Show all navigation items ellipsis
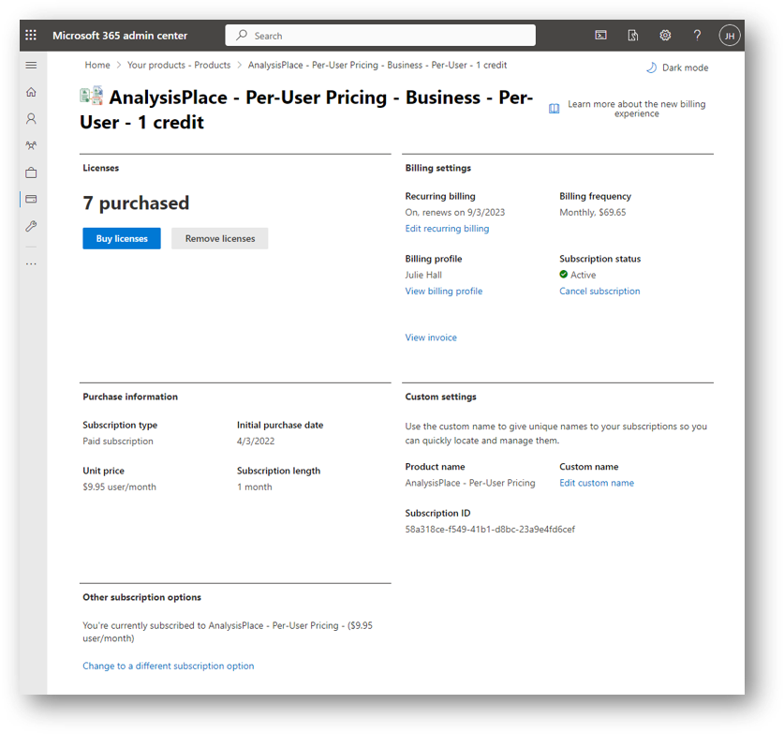This screenshot has width=784, height=734. click(x=31, y=264)
